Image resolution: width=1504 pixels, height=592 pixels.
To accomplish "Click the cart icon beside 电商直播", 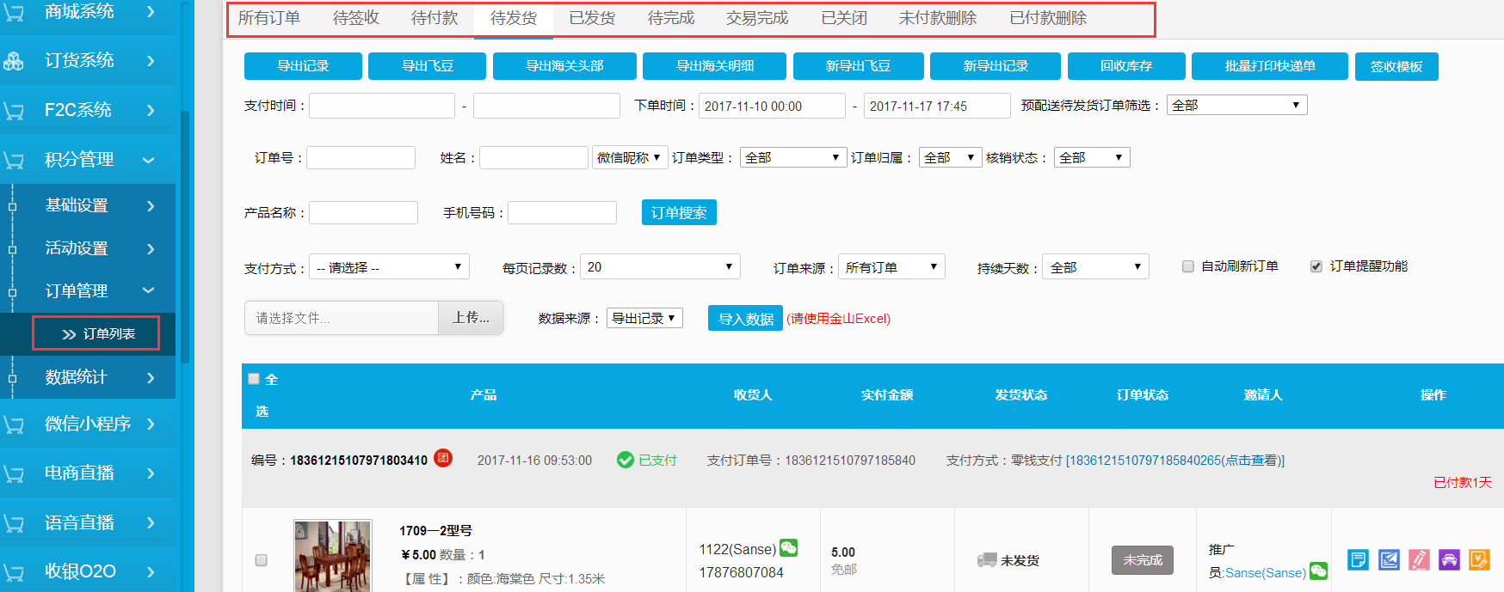I will coord(14,473).
